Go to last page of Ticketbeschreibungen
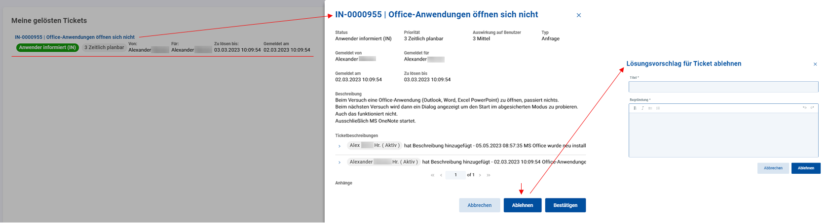Viewport: 829px width, 224px height. (489, 175)
